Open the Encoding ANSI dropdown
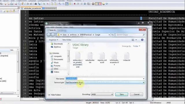 (x=102, y=94)
